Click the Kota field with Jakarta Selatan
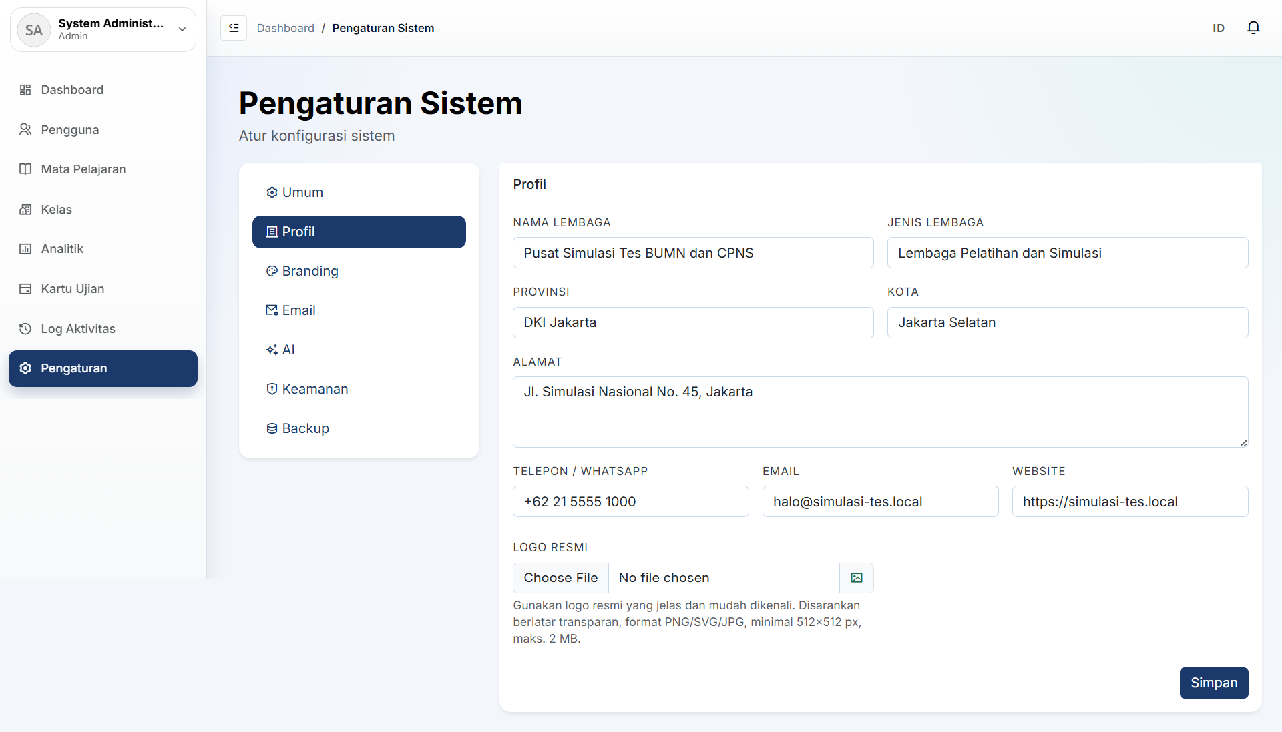Screen dimensions: 1282x732 (x=1068, y=322)
